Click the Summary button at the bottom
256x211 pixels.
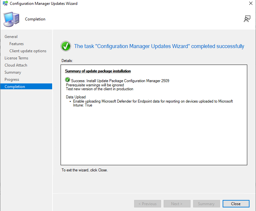206,204
